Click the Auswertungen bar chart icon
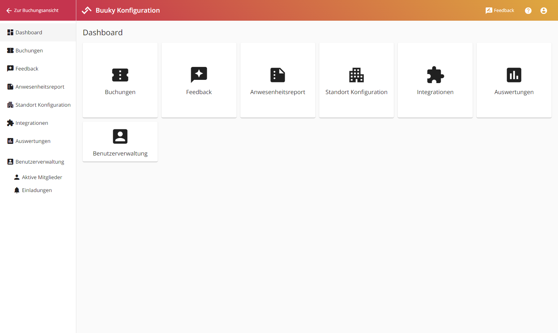The image size is (558, 333). [x=514, y=75]
